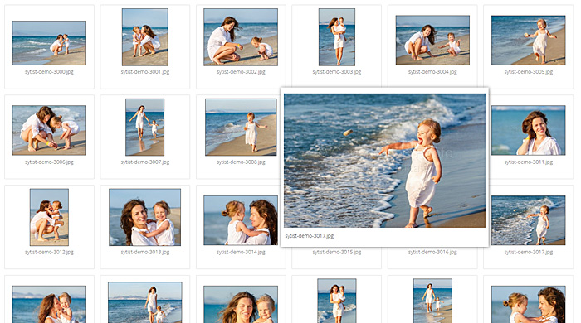The width and height of the screenshot is (581, 323).
Task: Select the 'sytist-demo-3015.jpg' caption below the preview
Action: 337,252
